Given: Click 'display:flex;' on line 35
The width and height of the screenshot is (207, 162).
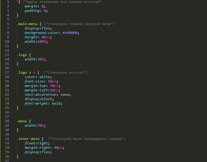Looking at the screenshot, I should pos(38,152).
